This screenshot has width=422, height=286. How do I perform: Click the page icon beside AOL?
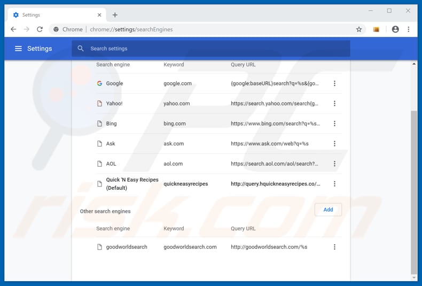99,164
